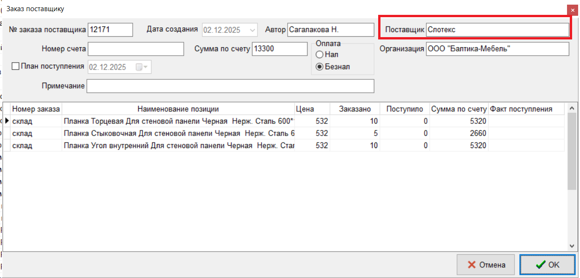Open the План поступления calendar dropdown
Image resolution: width=580 pixels, height=278 pixels.
pos(146,67)
